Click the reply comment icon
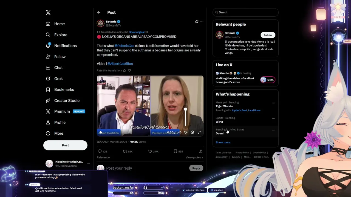The height and width of the screenshot is (197, 351). pyautogui.click(x=100, y=151)
